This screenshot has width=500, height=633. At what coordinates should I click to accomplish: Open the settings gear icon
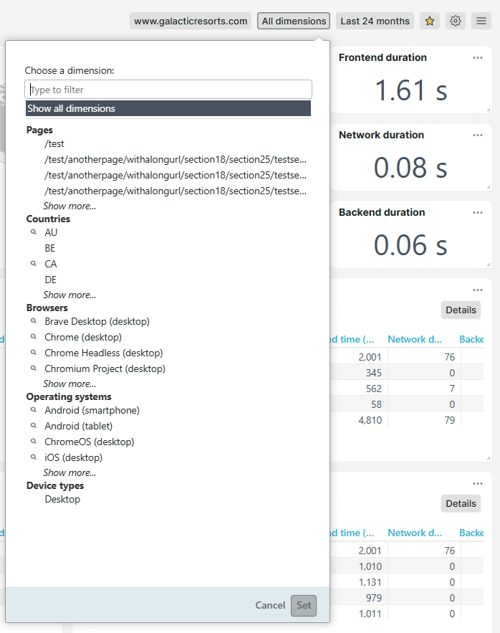tap(456, 21)
